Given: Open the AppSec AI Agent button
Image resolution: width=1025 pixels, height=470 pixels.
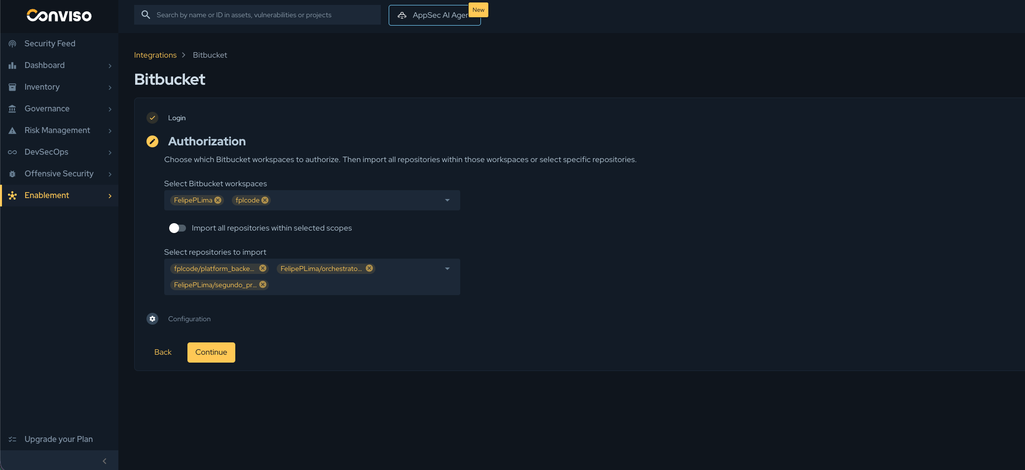Looking at the screenshot, I should tap(435, 15).
